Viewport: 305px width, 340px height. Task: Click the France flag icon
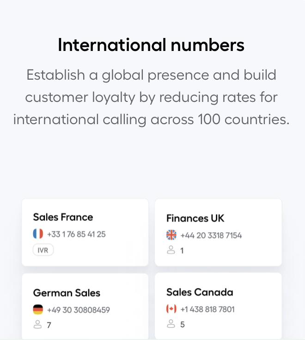(38, 234)
